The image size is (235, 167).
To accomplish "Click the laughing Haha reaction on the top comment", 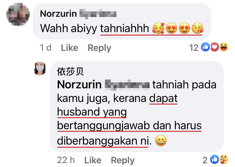I will [224, 47].
